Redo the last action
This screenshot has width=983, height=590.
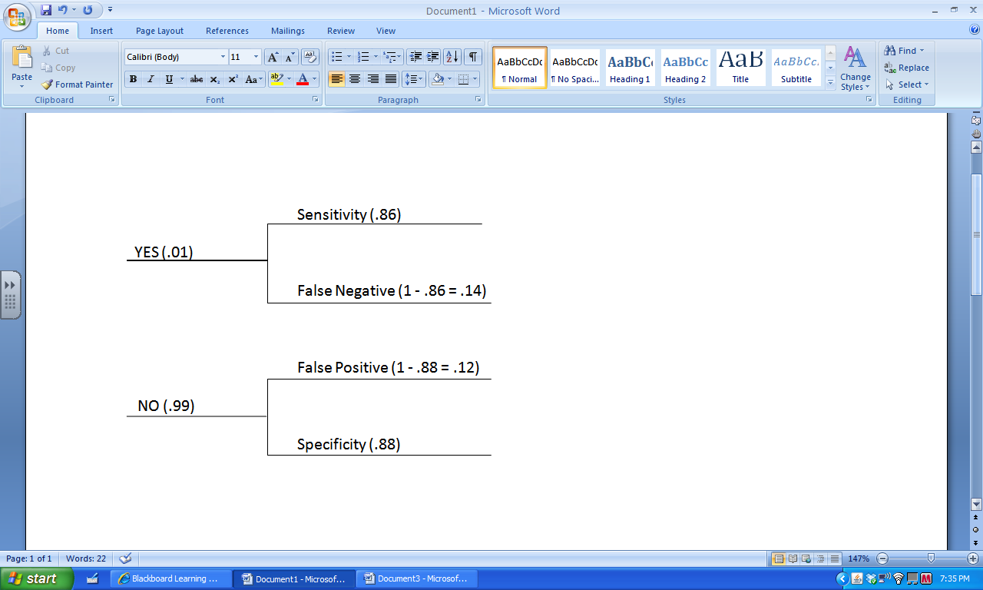tap(88, 10)
